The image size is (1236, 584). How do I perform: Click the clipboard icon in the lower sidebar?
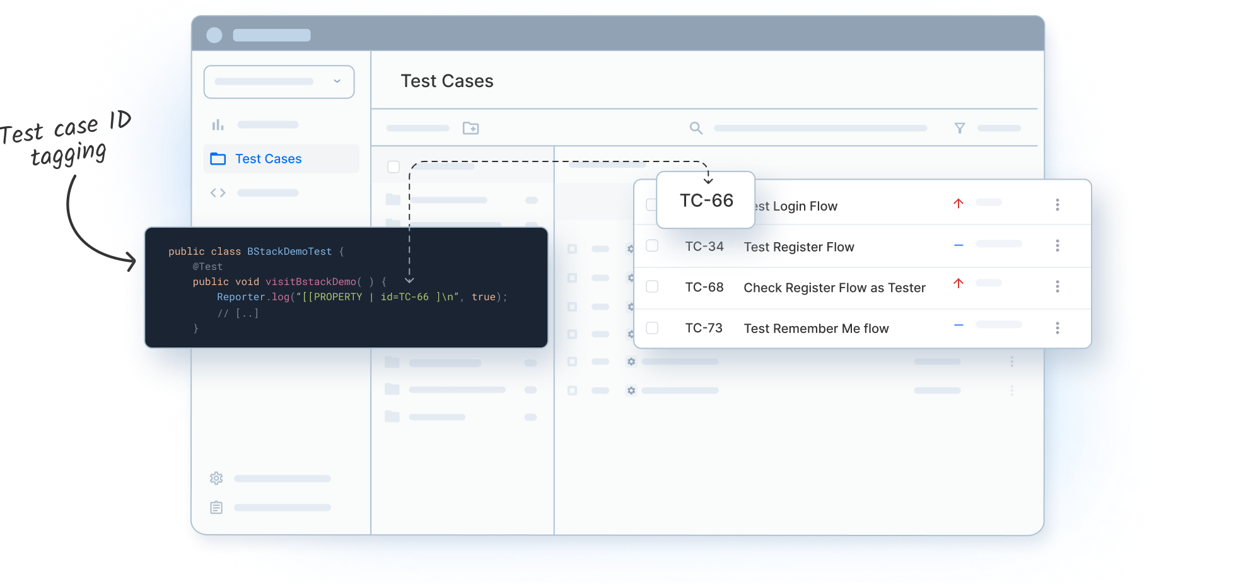(x=216, y=507)
